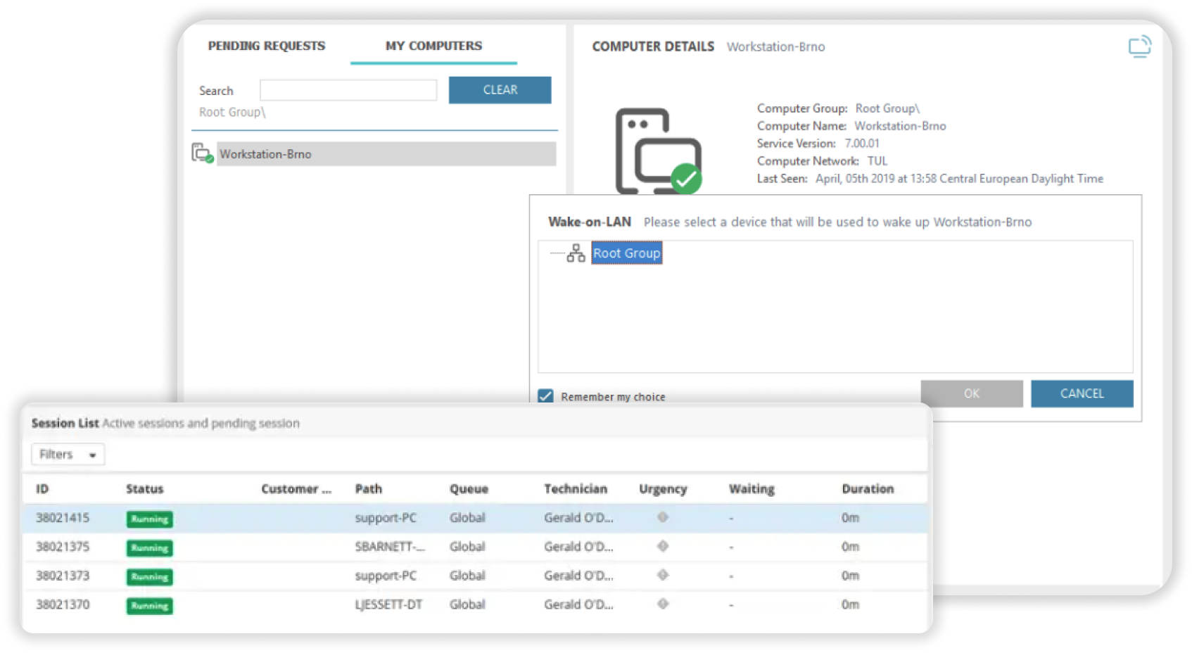Click the network group icon beside Root Group
This screenshot has height=653, width=1192.
(x=576, y=253)
